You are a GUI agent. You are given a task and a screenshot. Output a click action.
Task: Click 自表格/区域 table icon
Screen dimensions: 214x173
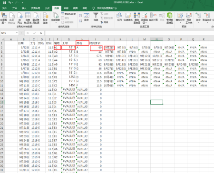point(28,18)
